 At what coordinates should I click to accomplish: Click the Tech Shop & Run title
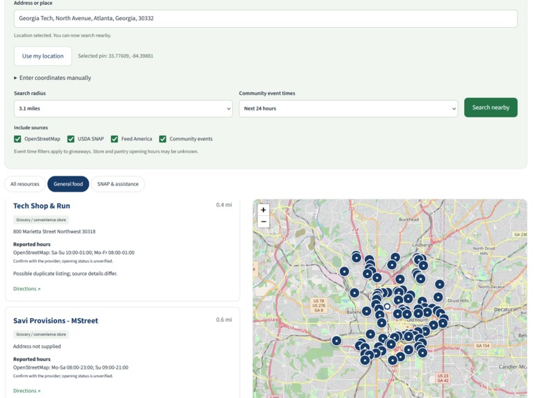tap(42, 206)
